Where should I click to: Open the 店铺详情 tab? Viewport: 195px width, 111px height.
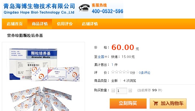[90, 24]
